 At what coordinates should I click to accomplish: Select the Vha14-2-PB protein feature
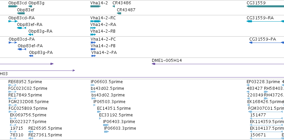[93, 49]
